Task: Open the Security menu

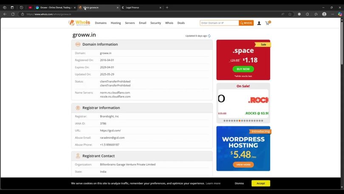Action: [155, 23]
